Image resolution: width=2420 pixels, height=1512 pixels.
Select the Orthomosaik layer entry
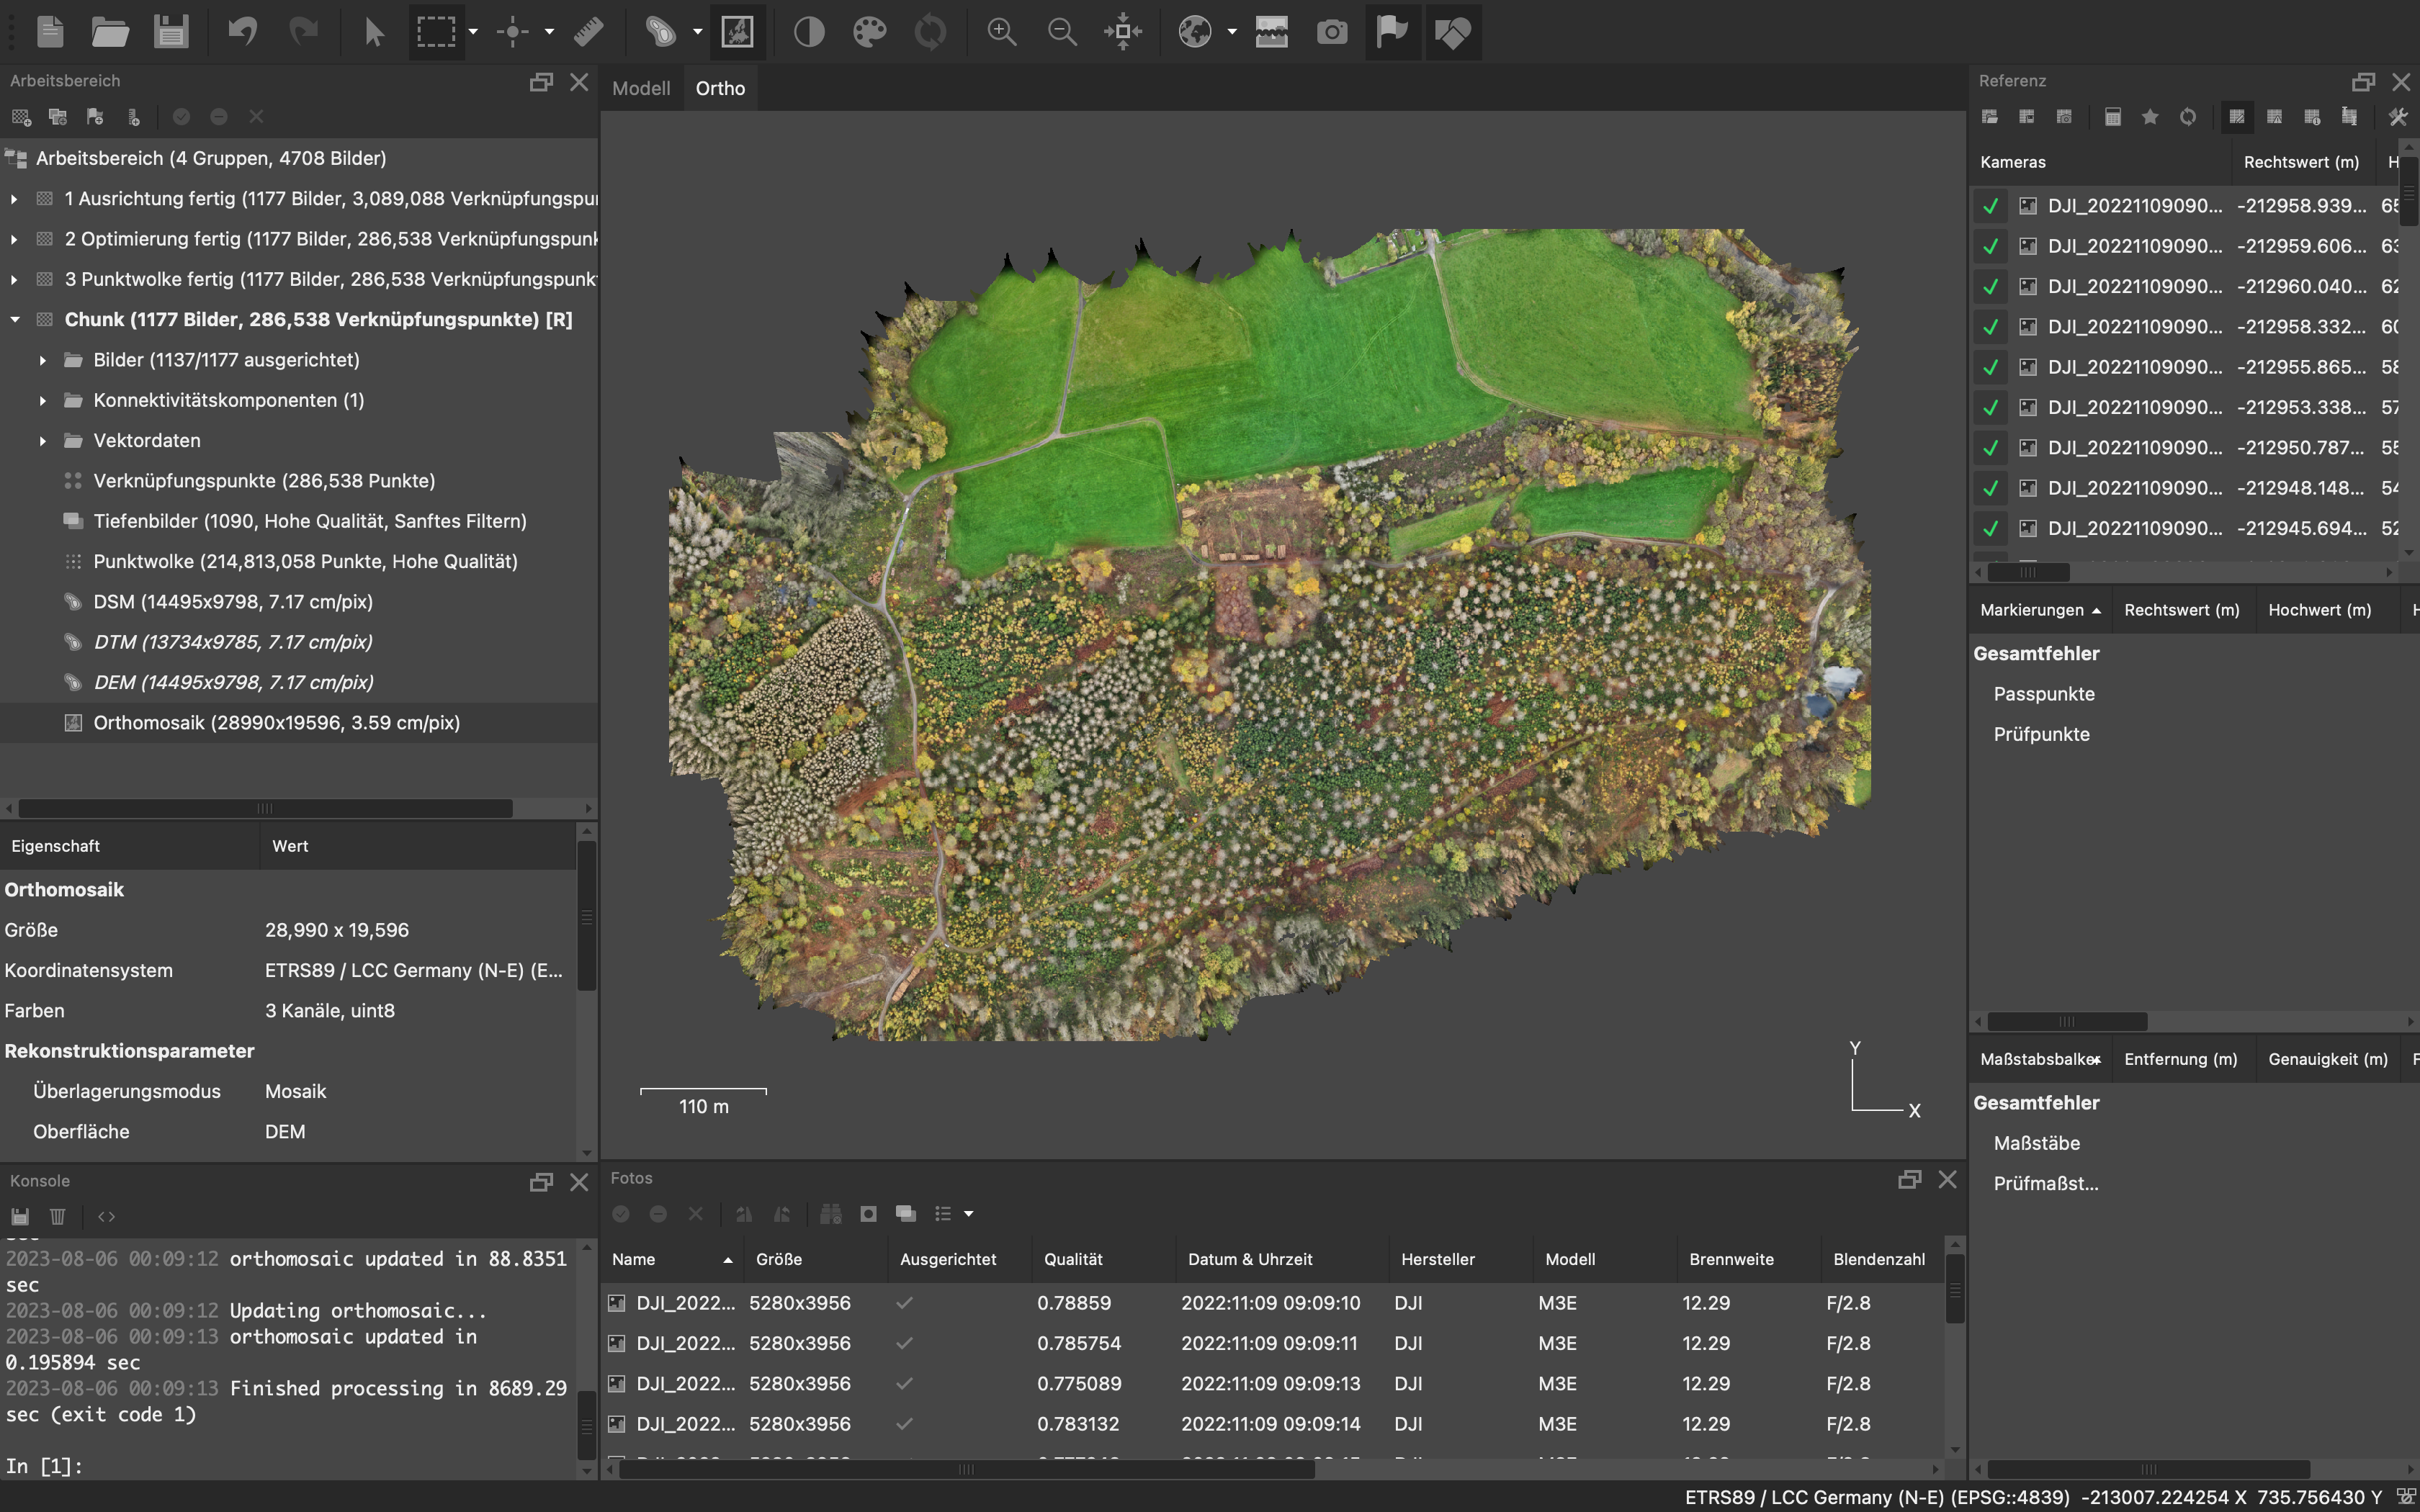[x=276, y=723]
